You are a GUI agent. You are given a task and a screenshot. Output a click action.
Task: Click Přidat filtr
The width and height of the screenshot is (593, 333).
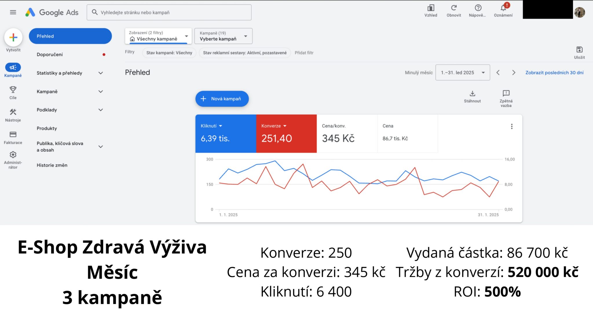(x=304, y=53)
